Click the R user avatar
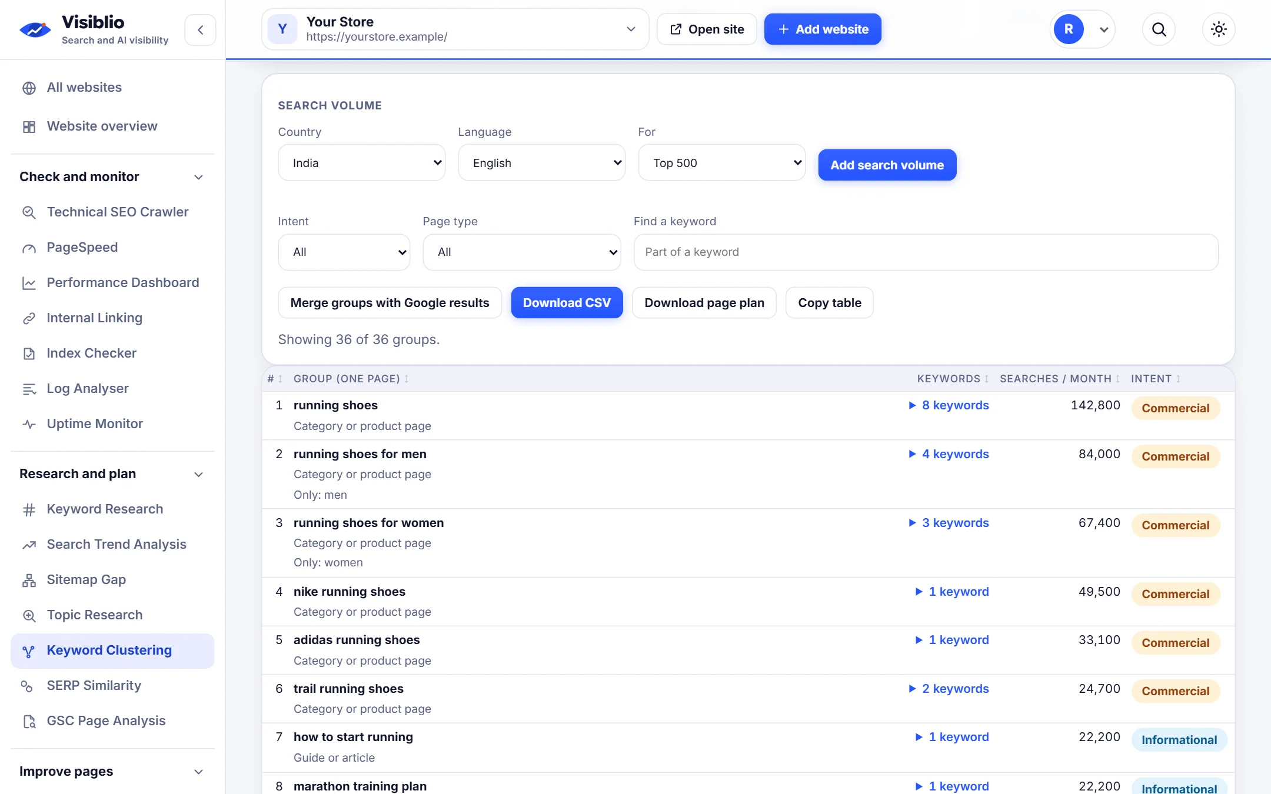This screenshot has height=794, width=1271. (x=1069, y=29)
